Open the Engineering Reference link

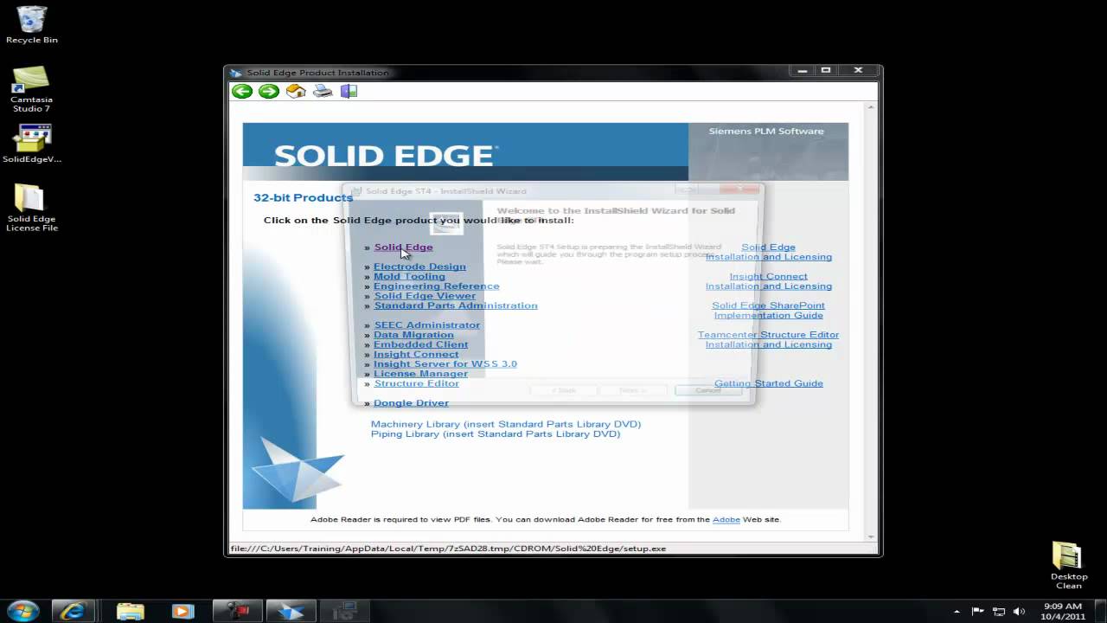tap(436, 286)
